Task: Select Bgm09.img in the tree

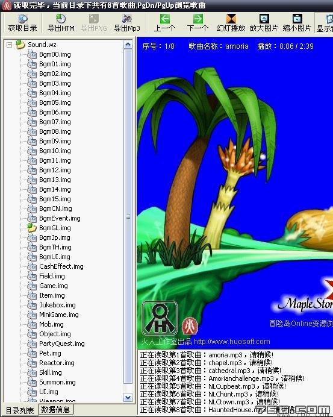Action: tap(55, 141)
